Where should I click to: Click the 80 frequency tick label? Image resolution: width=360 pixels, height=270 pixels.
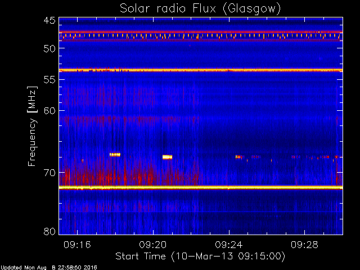[x=49, y=231]
